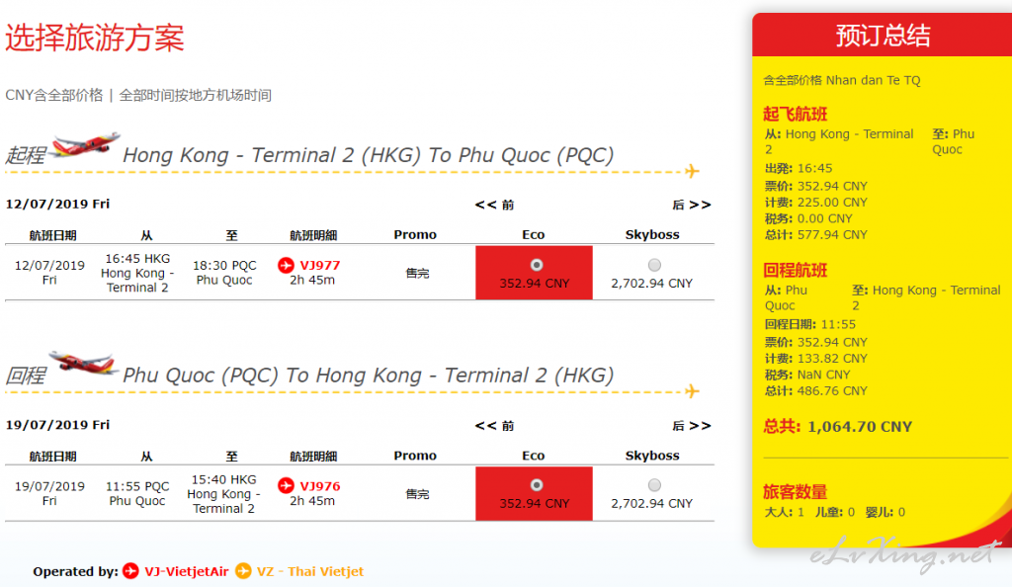Open flight details for VJ977
This screenshot has width=1012, height=587.
tap(320, 265)
